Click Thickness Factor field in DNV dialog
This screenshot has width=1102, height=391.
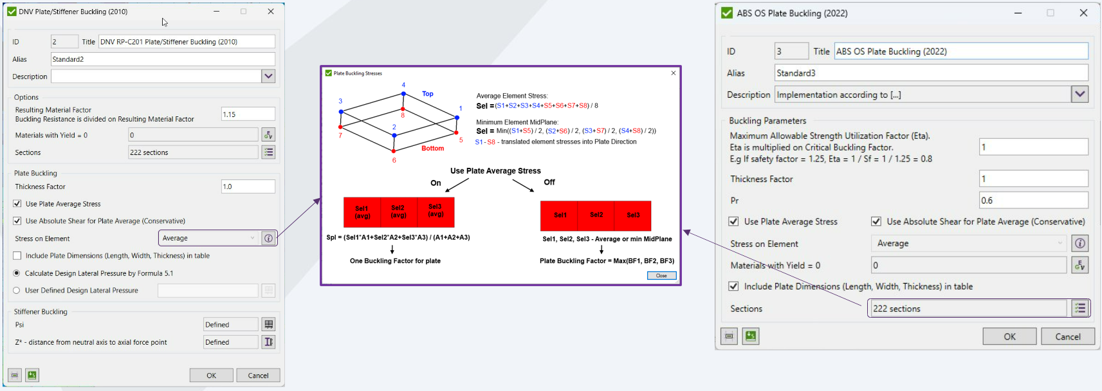point(248,186)
